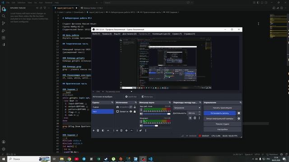Adjust microphone volume slider
The image size is (289, 162).
click(157, 126)
